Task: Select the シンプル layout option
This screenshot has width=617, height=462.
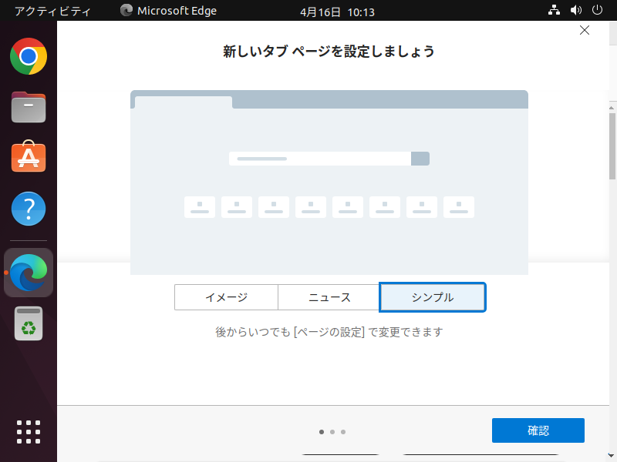Action: point(433,297)
